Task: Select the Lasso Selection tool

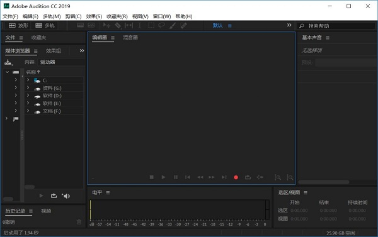Action: point(161,25)
